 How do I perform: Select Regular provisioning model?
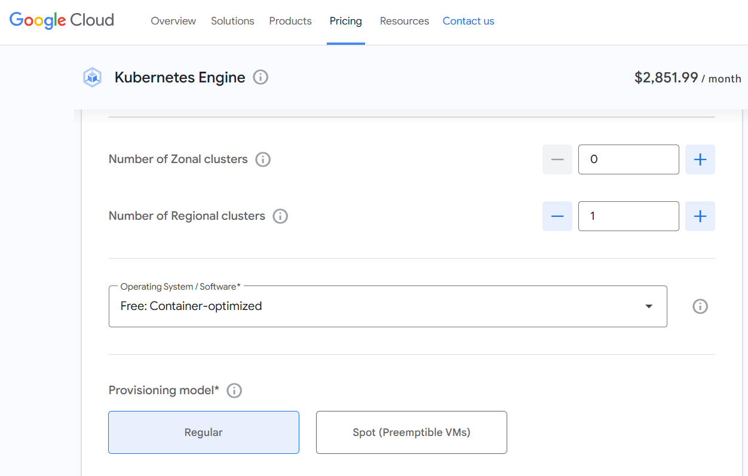point(204,432)
